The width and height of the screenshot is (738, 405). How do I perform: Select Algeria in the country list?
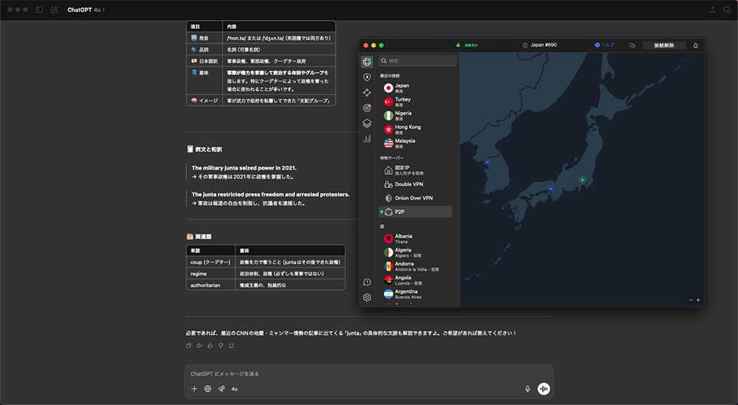(x=416, y=252)
